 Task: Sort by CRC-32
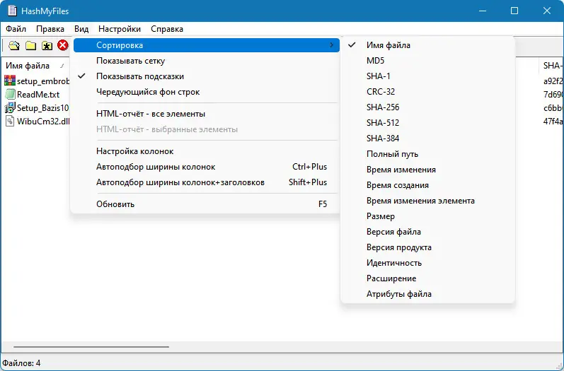pos(427,92)
